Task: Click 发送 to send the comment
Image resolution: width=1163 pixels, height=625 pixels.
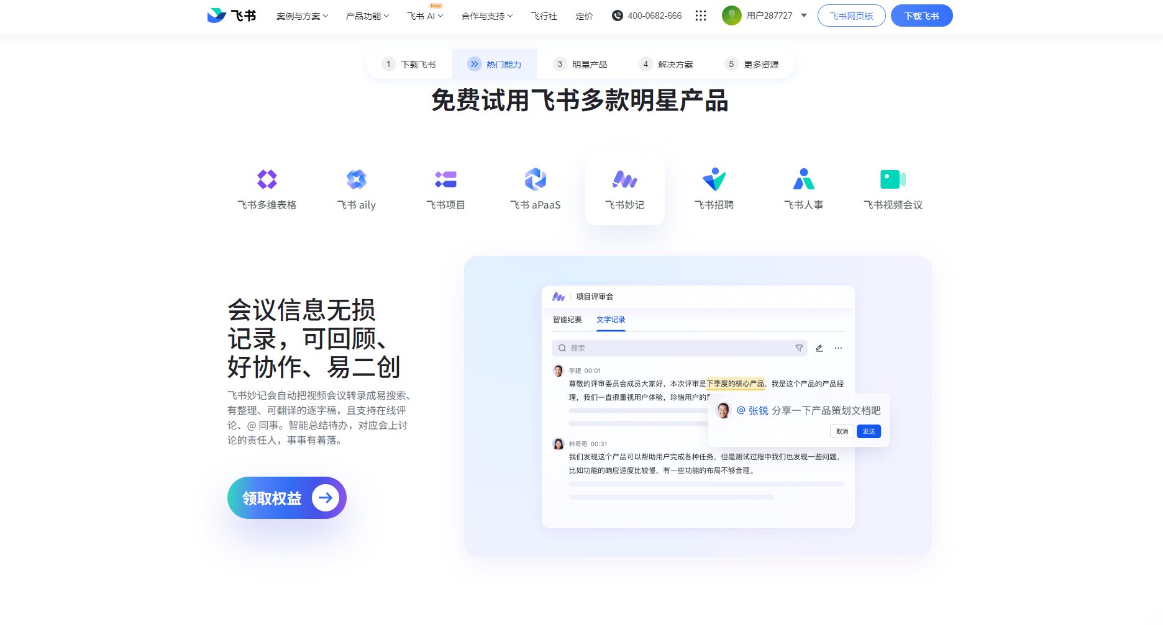Action: point(869,431)
